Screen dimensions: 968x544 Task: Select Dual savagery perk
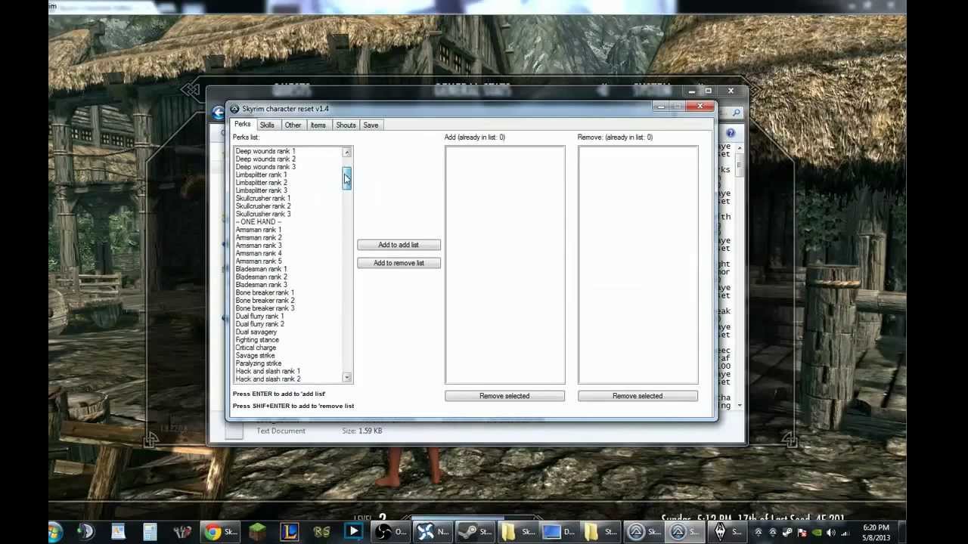coord(256,332)
